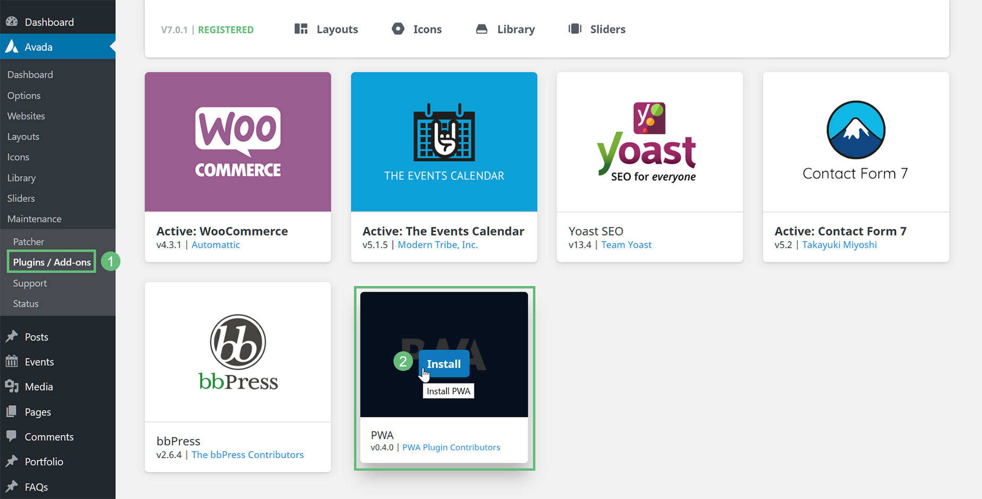Click the Contact Form 7 plugin thumbnail

pyautogui.click(x=856, y=142)
